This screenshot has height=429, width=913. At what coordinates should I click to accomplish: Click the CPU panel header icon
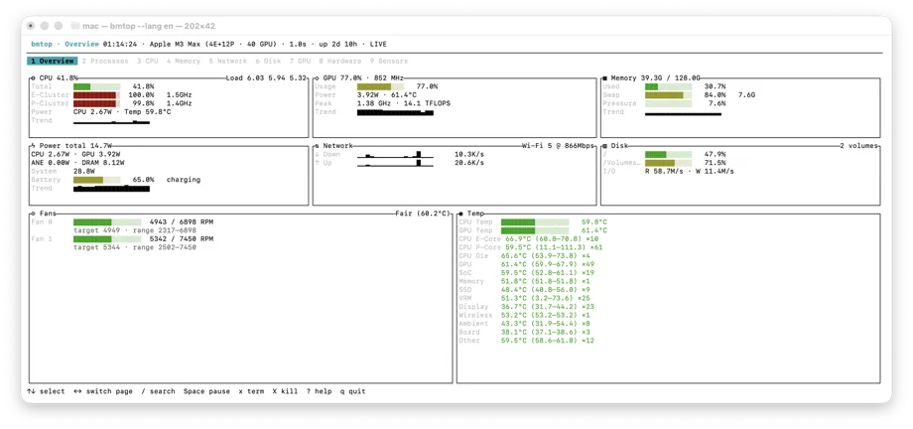[x=34, y=78]
